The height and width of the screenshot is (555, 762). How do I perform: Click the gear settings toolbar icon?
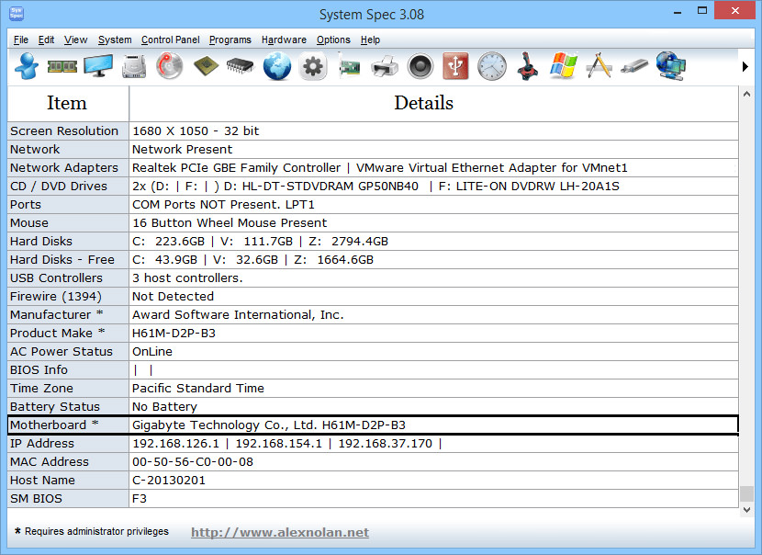(x=312, y=66)
